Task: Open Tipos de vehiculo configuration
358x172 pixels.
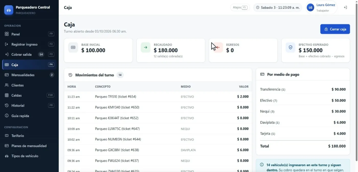Action: tap(29, 156)
